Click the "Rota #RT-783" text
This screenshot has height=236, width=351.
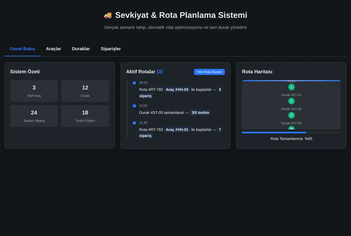tap(151, 130)
